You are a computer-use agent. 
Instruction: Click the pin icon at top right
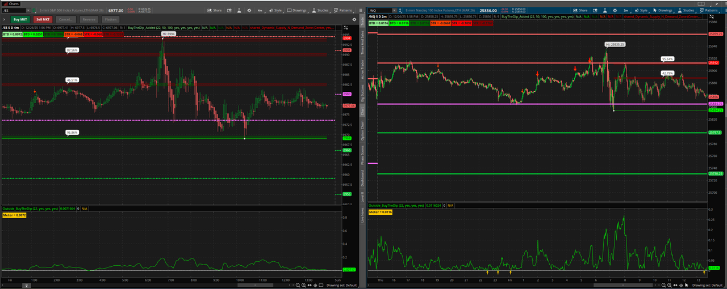pos(717,4)
